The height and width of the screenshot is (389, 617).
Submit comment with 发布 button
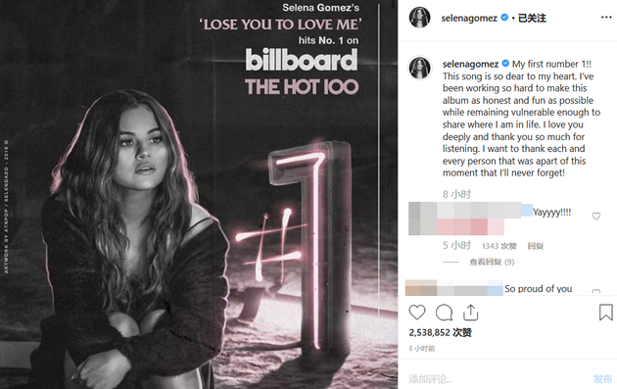tap(602, 379)
